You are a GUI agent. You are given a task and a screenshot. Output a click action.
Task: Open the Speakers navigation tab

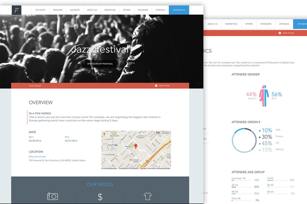coord(57,10)
